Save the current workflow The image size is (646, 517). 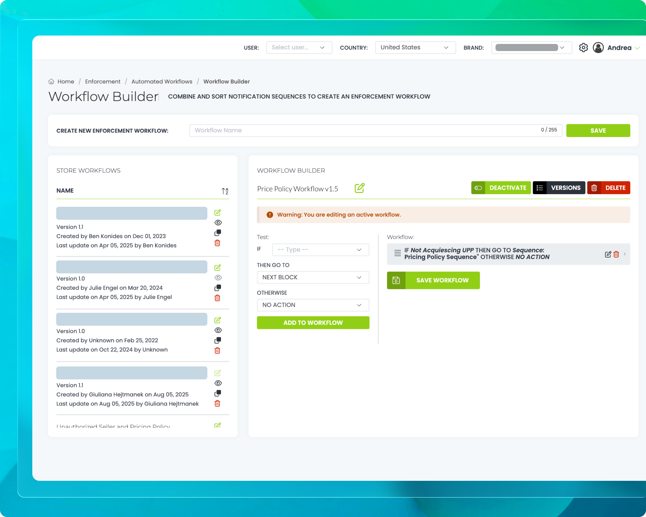[x=433, y=280]
